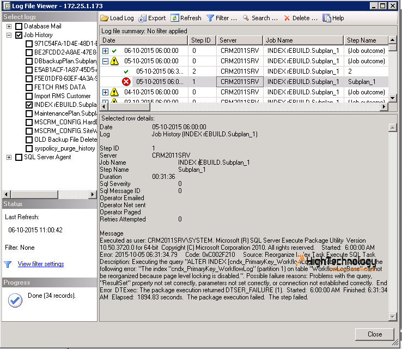Uncheck the Job History checkbox
The height and width of the screenshot is (349, 402).
tap(19, 35)
